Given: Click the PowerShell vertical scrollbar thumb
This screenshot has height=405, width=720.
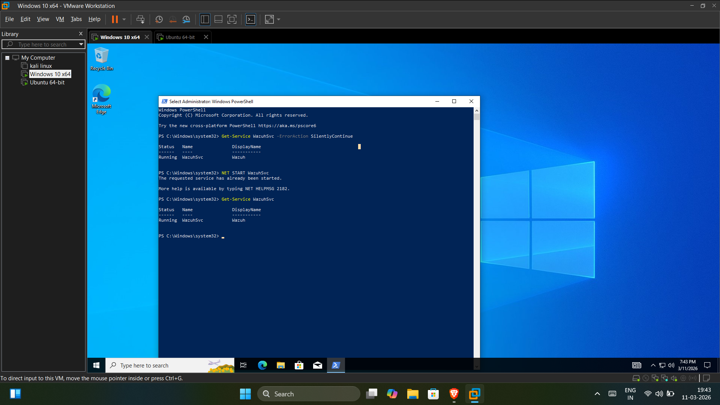Looking at the screenshot, I should 477,117.
